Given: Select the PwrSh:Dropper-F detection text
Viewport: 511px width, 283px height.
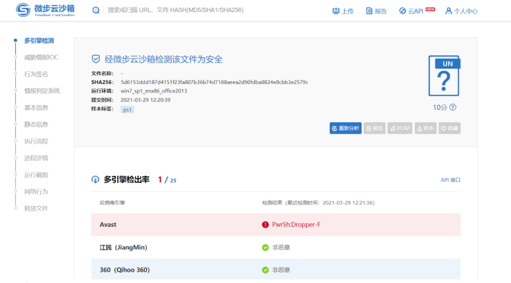Looking at the screenshot, I should coord(296,224).
